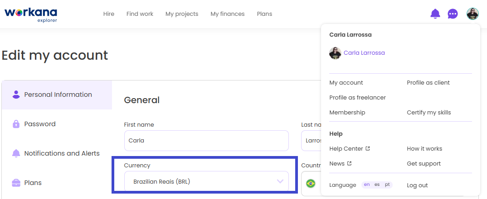Expand the Currency dropdown

pos(206,182)
